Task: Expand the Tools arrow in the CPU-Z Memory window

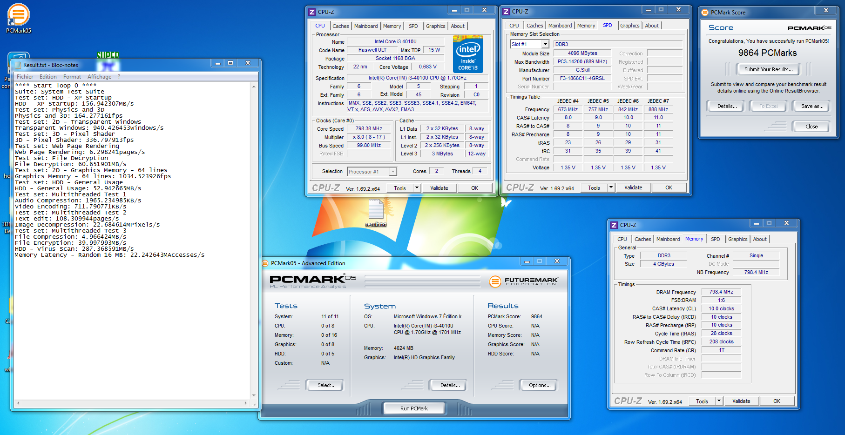Action: coord(719,401)
